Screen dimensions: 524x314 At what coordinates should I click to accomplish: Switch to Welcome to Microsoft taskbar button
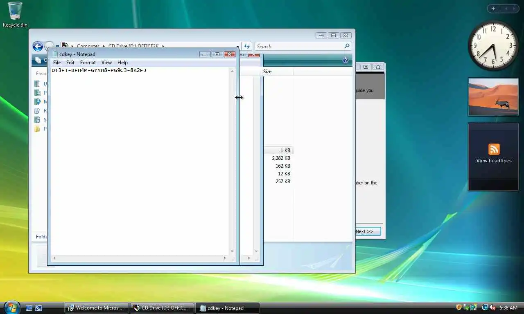click(97, 308)
